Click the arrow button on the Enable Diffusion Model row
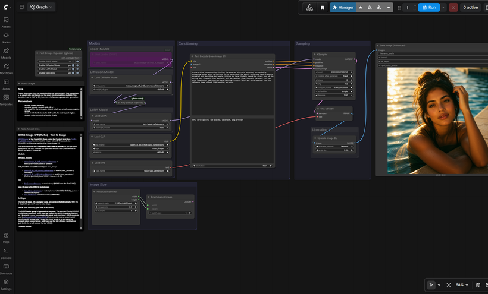 [78, 65]
